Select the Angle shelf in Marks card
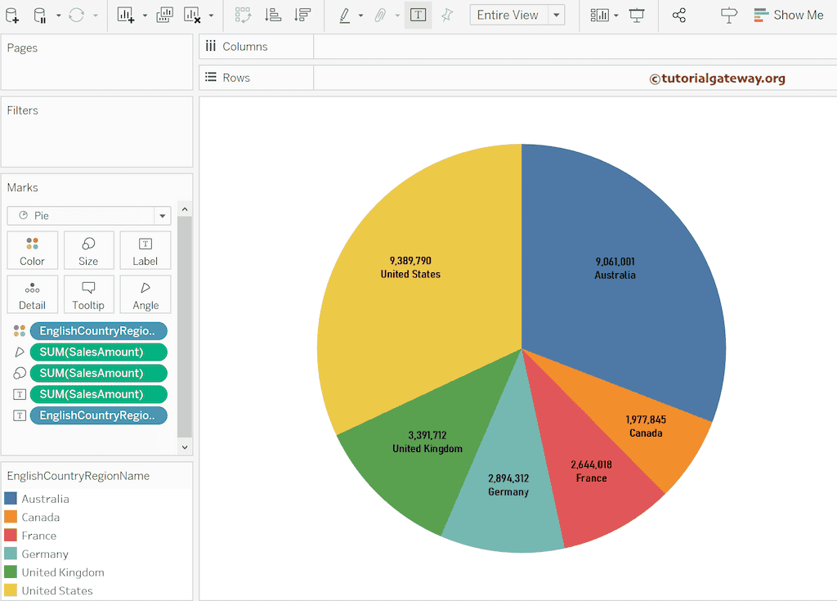The image size is (837, 601). point(145,294)
